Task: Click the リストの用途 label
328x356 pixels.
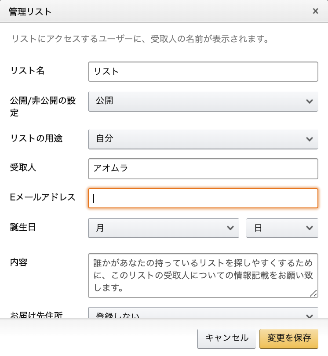Action: pos(36,138)
